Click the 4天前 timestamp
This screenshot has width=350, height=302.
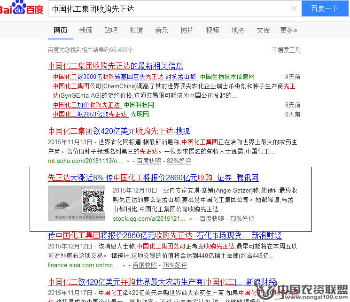click(x=293, y=77)
